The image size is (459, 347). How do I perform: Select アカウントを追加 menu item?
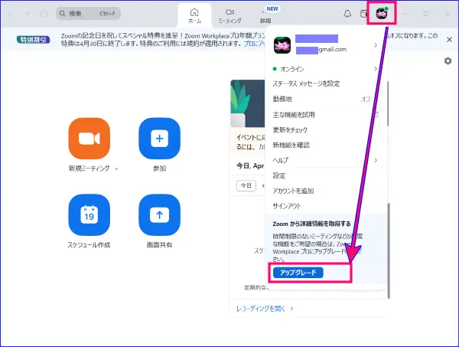click(293, 191)
